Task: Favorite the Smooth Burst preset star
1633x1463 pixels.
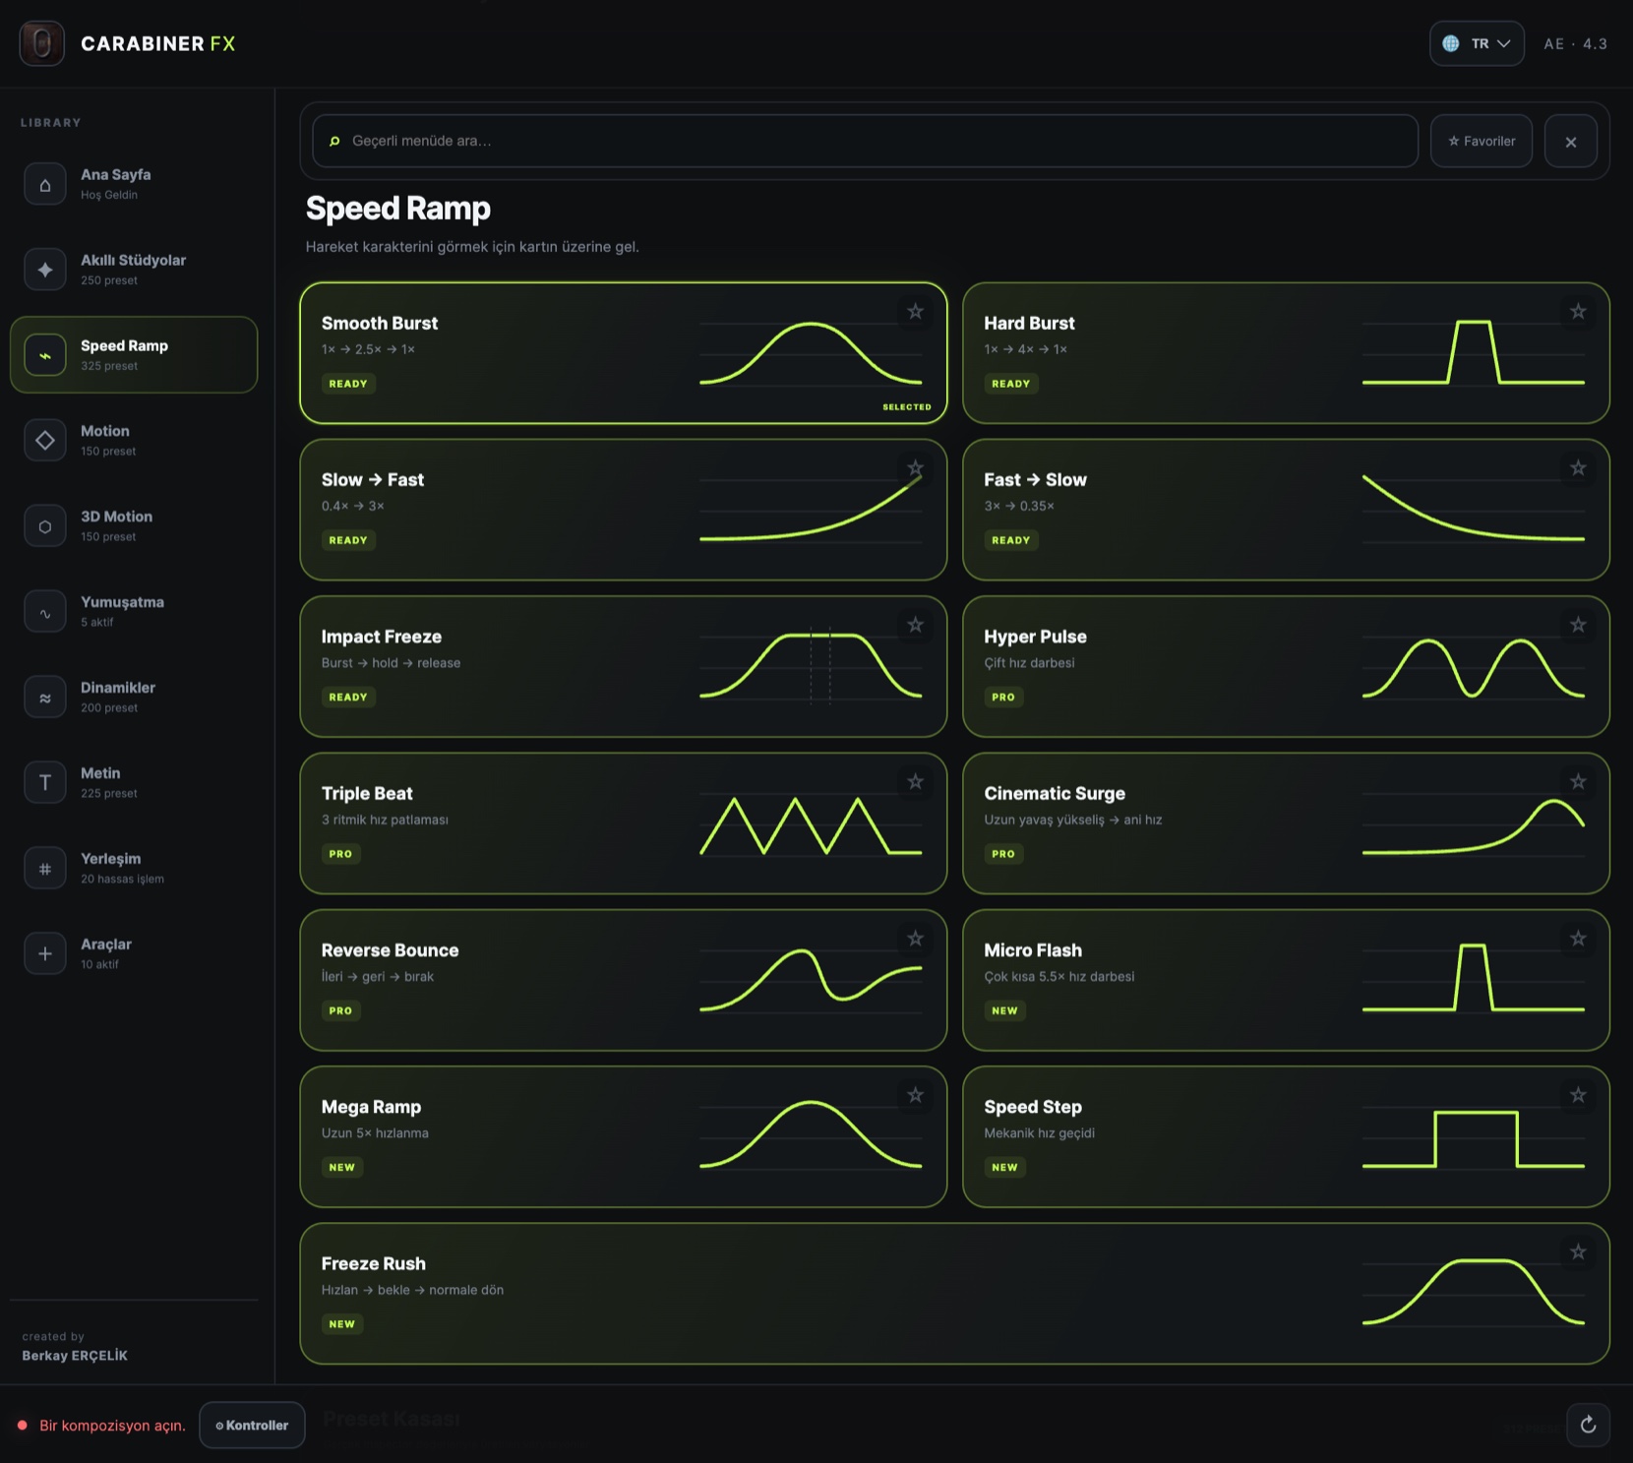Action: tap(916, 312)
